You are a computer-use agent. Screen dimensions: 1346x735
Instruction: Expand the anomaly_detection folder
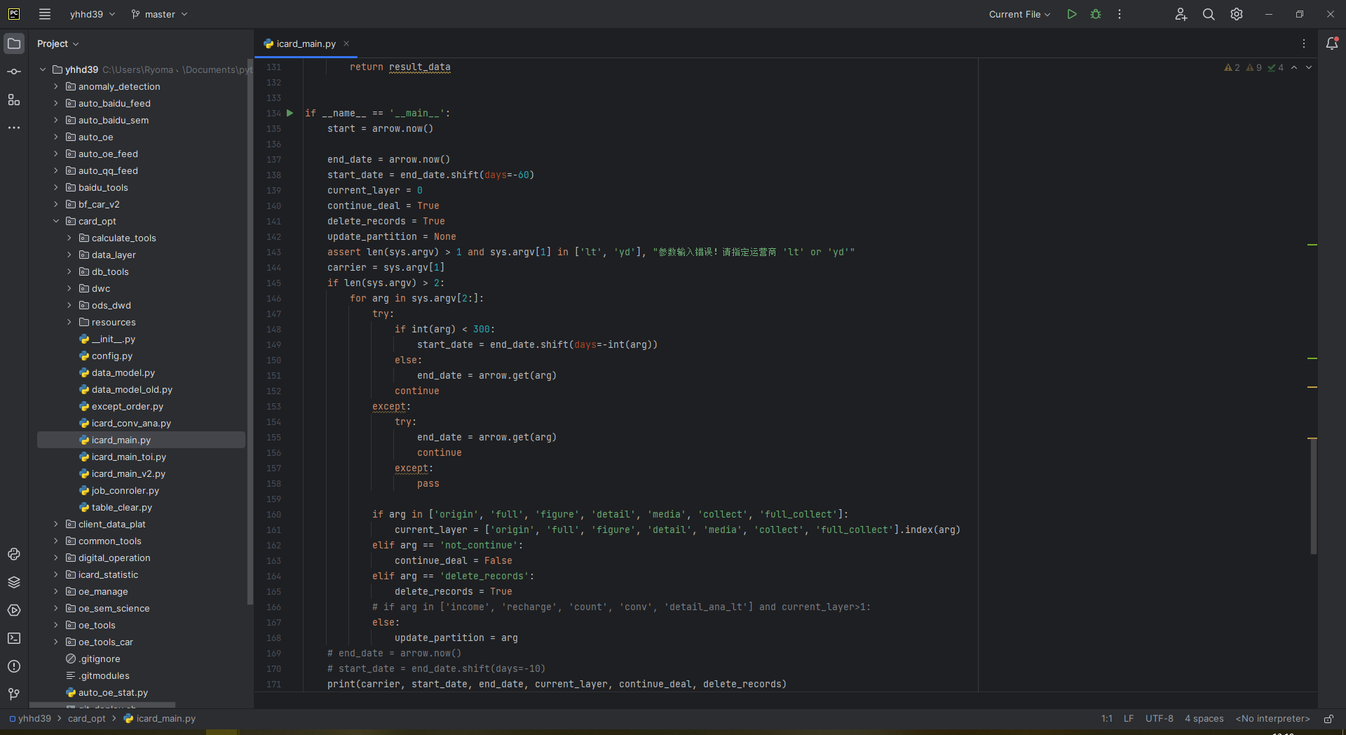[x=56, y=86]
